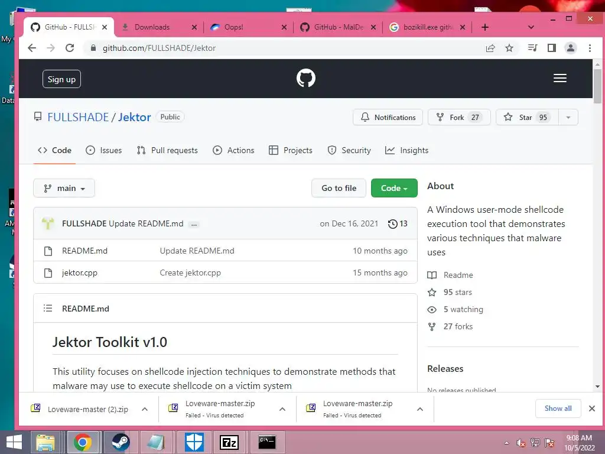Open Windows Security shield in taskbar
605x454 pixels.
194,442
